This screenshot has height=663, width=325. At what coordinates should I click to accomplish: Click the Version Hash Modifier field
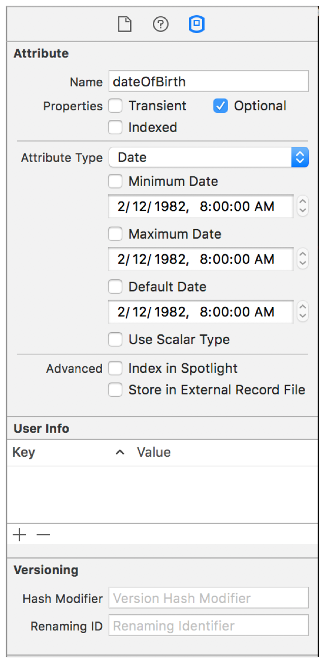208,598
